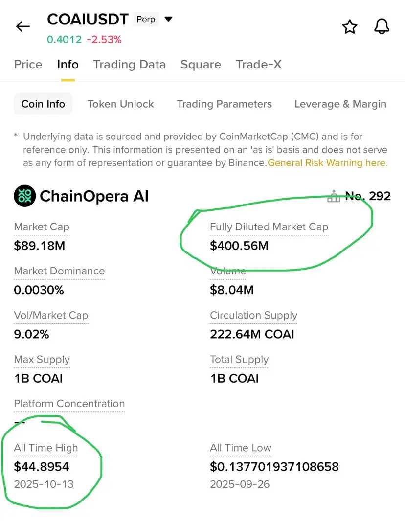Tap the Platform Concentration label
405x524 pixels.
(69, 404)
